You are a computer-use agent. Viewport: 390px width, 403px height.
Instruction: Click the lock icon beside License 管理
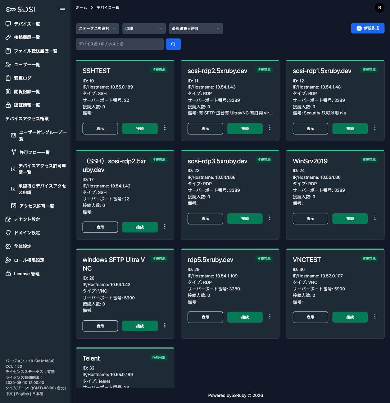click(x=8, y=273)
